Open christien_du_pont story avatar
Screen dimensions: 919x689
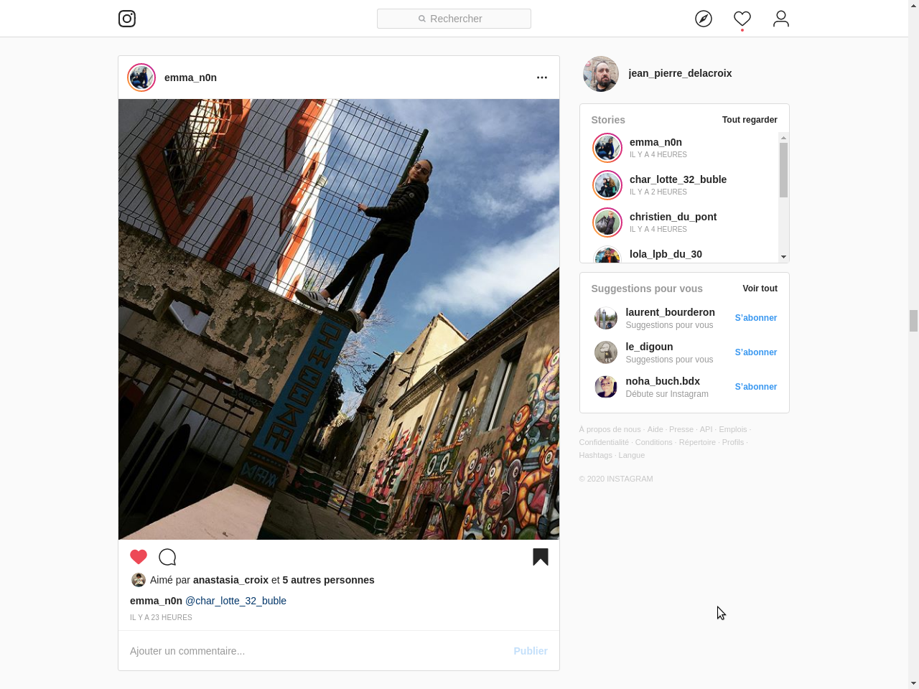[x=607, y=222]
